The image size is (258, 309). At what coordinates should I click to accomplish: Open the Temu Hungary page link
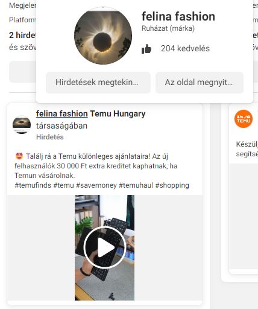(x=118, y=113)
